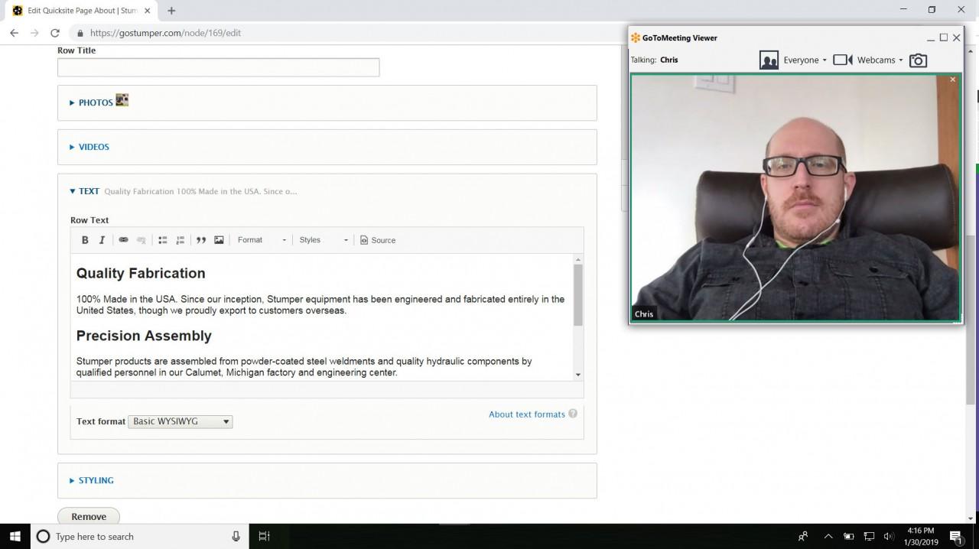This screenshot has width=979, height=549.
Task: Take a snapshot with GoToMeeting camera icon
Action: [x=918, y=60]
